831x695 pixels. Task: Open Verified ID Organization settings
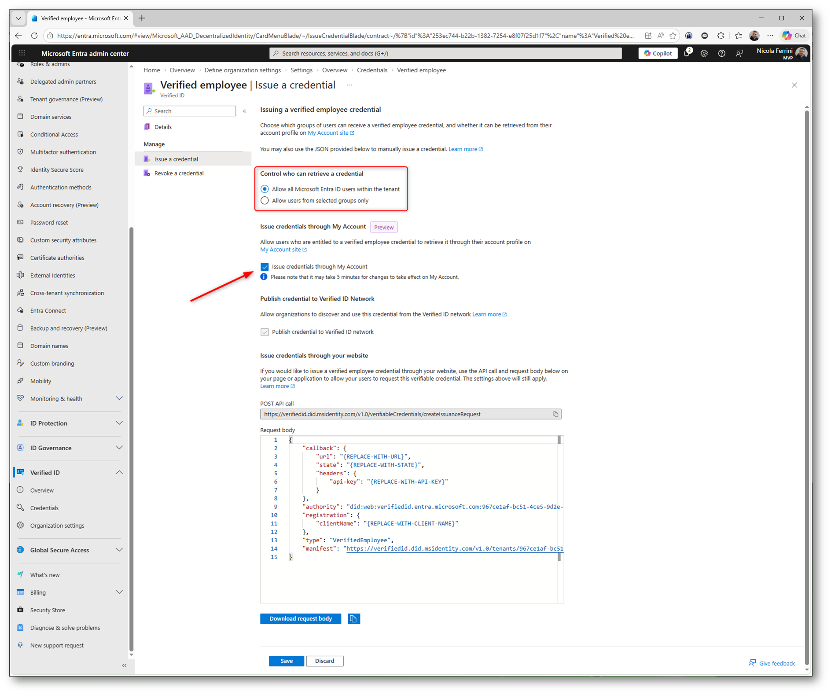[x=57, y=525]
